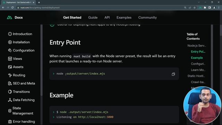Viewport: 222px width, 125px height.
Task: Open the Get Started nav tab
Action: (72, 17)
